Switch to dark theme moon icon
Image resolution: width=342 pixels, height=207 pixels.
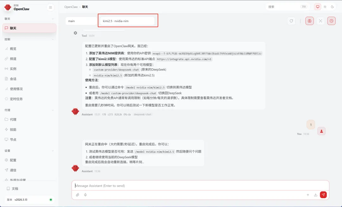(332, 7)
